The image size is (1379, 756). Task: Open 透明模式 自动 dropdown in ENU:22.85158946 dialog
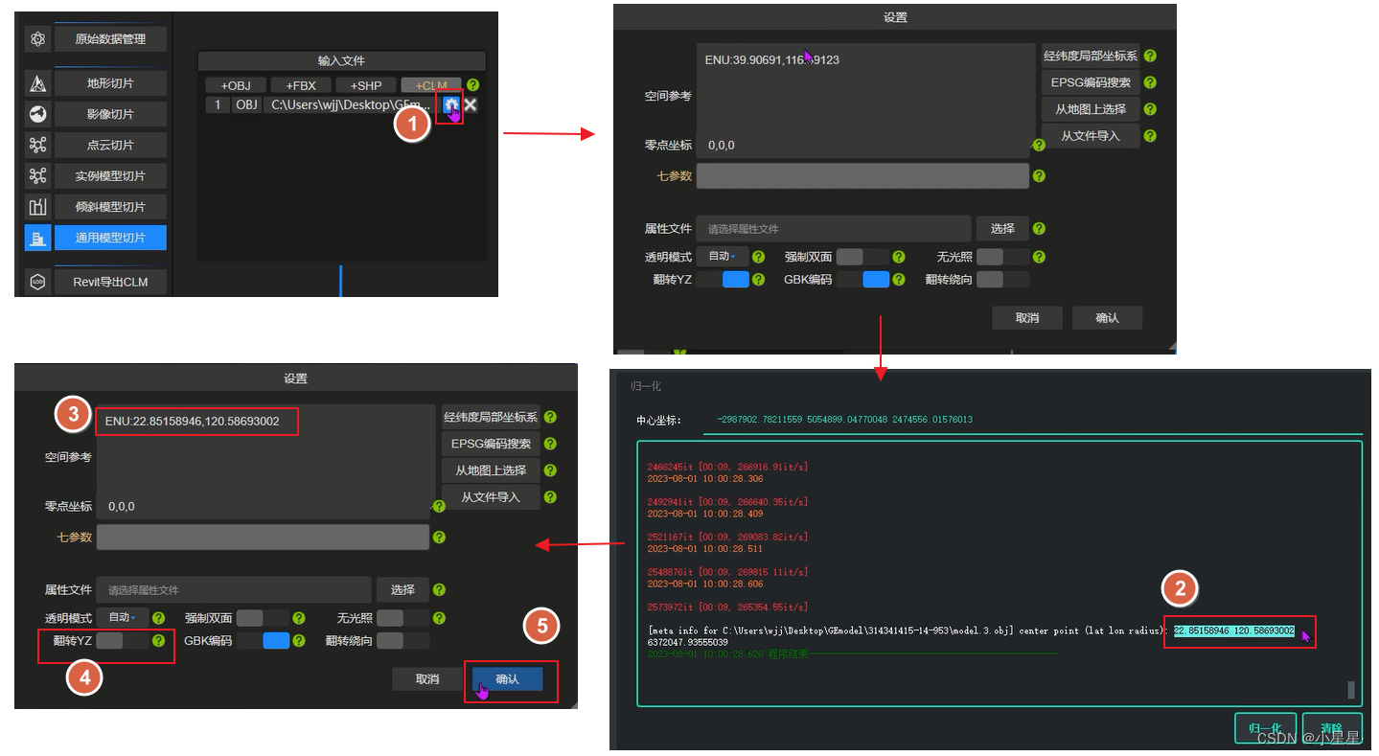pyautogui.click(x=123, y=618)
